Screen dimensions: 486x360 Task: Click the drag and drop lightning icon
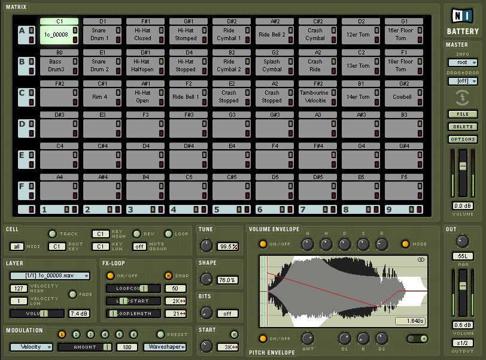coord(462,98)
